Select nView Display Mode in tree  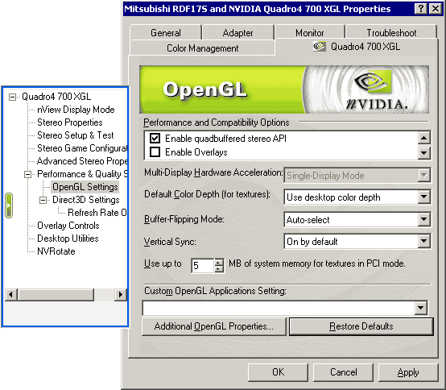[x=76, y=110]
